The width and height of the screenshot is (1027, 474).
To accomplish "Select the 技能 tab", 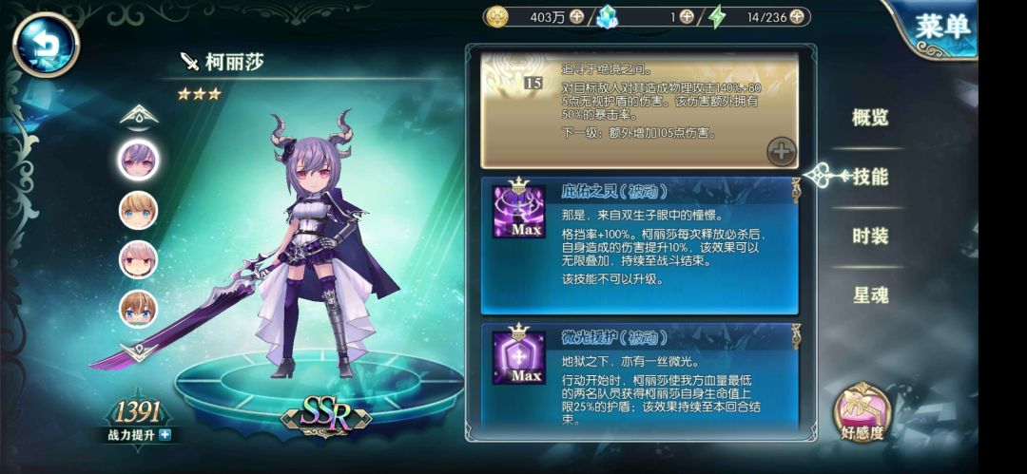I will click(x=870, y=177).
